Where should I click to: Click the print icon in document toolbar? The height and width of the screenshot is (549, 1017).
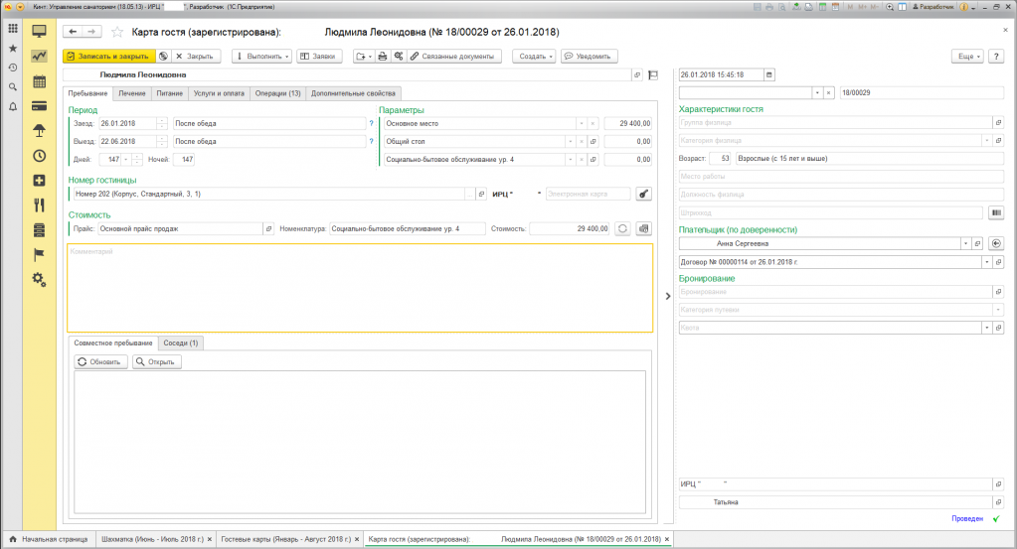pos(383,57)
